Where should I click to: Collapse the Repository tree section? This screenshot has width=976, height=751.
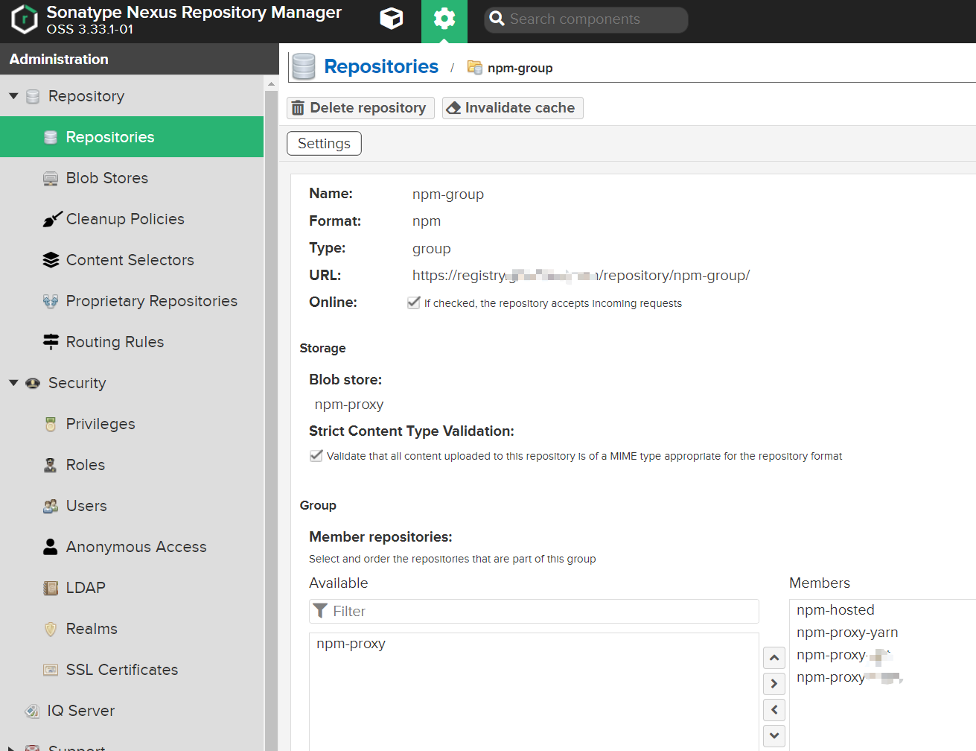pos(13,96)
